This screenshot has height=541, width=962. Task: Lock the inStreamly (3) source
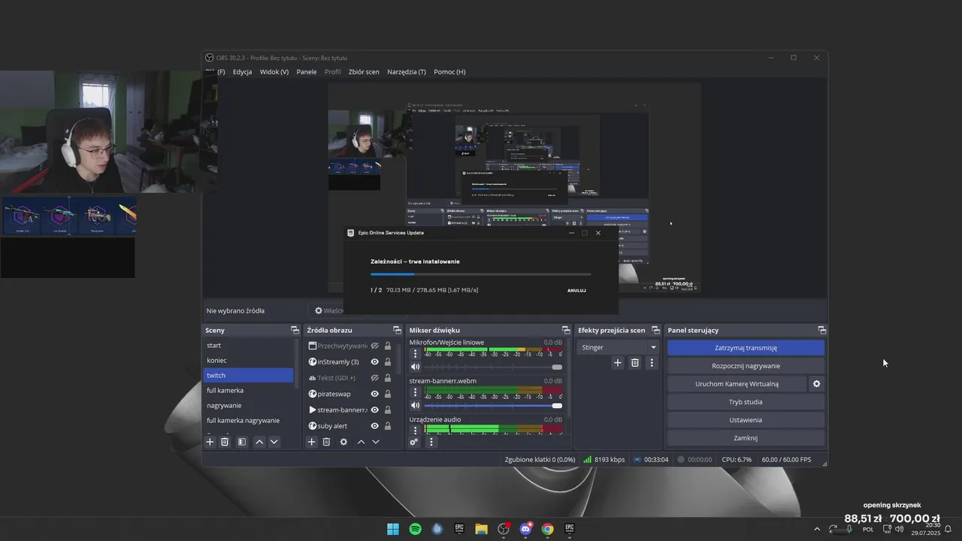coord(388,362)
